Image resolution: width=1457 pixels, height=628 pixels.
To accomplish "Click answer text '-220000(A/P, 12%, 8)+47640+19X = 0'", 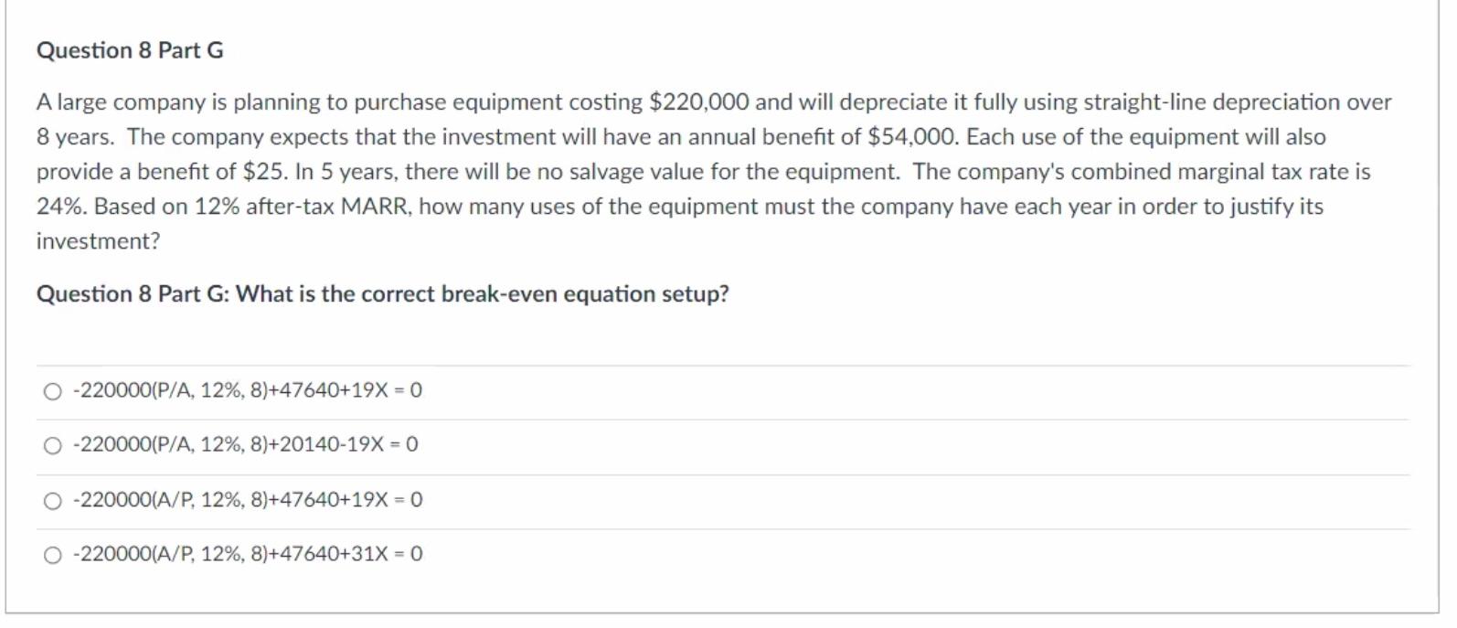I will tap(248, 499).
